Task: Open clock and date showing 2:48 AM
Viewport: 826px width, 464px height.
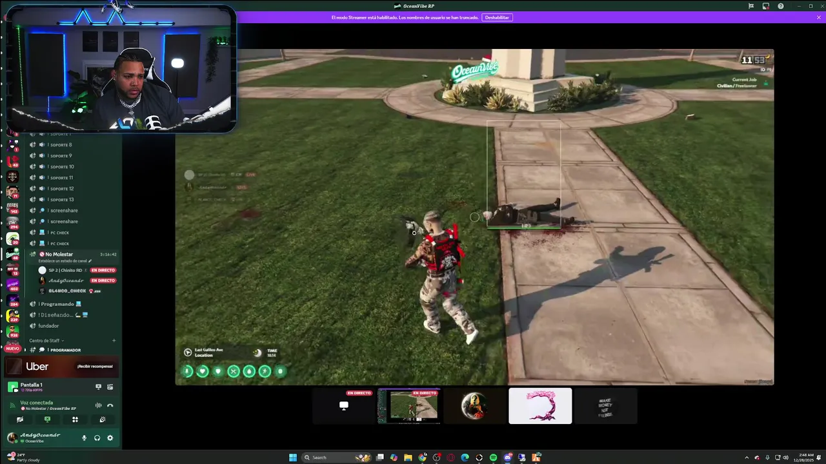Action: [x=805, y=458]
